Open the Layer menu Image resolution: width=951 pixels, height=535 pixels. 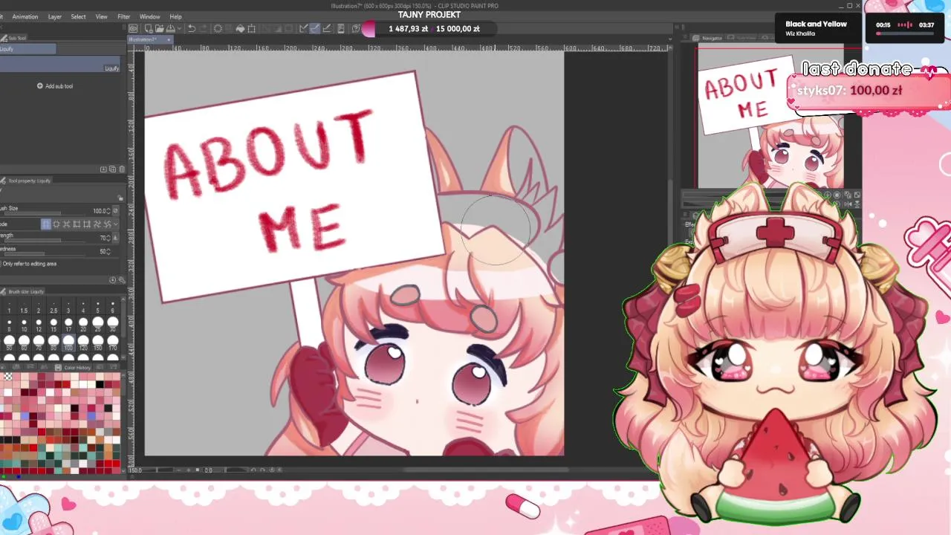click(55, 16)
